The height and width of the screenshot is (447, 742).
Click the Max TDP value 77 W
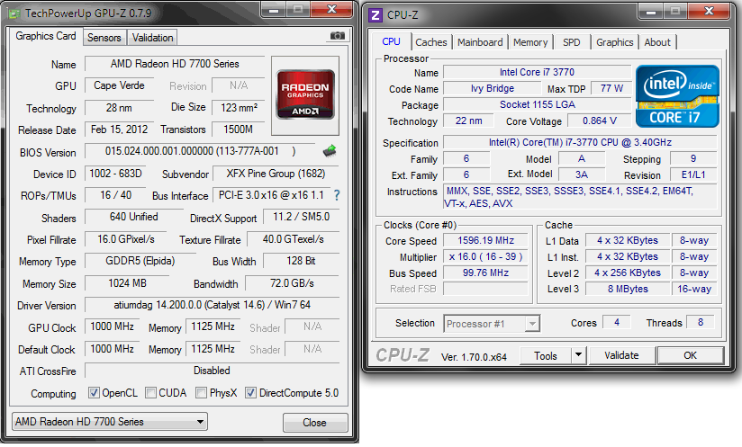(611, 88)
